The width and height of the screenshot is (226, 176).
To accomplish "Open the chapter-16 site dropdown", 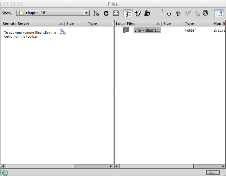I will [53, 13].
